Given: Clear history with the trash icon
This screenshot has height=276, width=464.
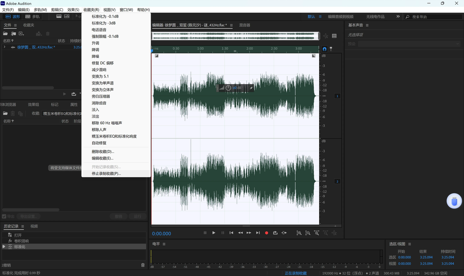Looking at the screenshot, I should (x=143, y=265).
